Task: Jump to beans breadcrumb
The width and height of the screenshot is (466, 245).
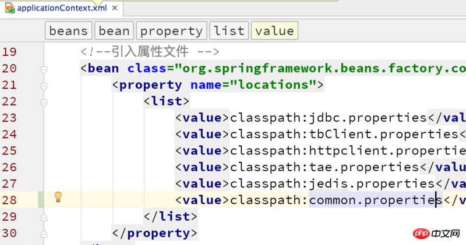Action: [x=68, y=31]
